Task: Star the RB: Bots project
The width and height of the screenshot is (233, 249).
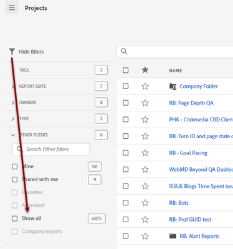Action: click(x=145, y=203)
